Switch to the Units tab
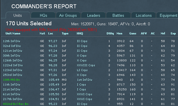 click(x=18, y=15)
